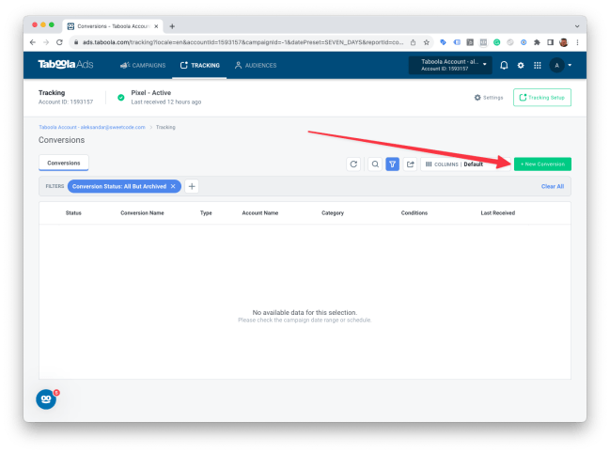Click the refresh table icon
610x453 pixels.
(353, 164)
